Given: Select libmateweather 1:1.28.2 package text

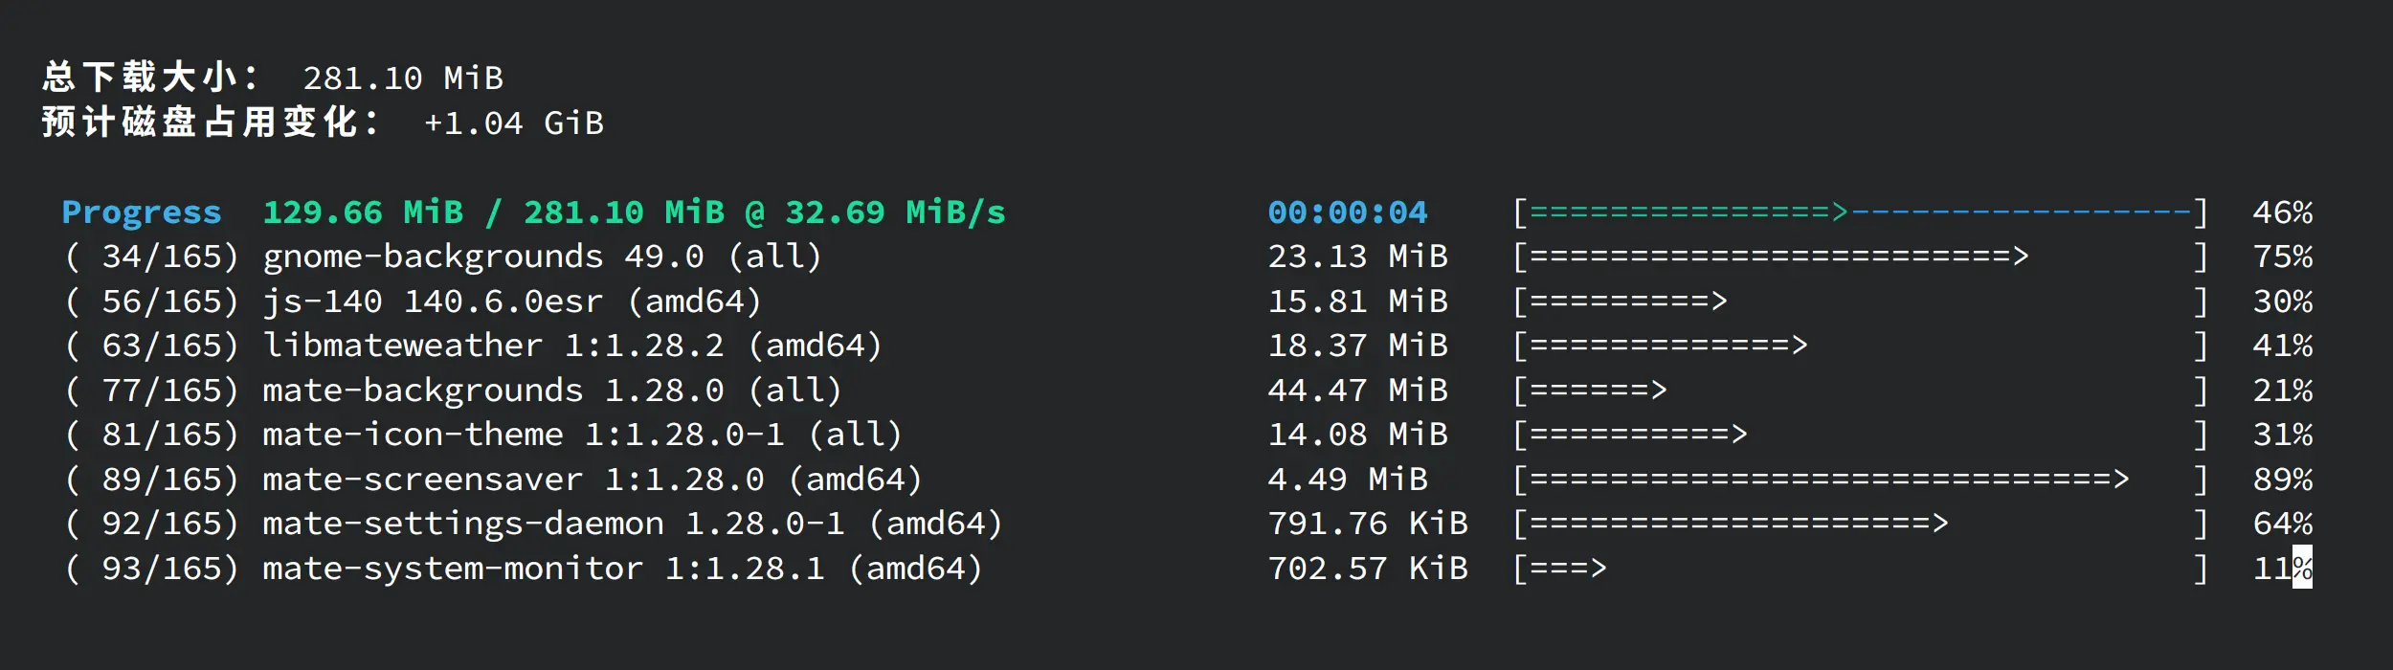Looking at the screenshot, I should (x=572, y=346).
